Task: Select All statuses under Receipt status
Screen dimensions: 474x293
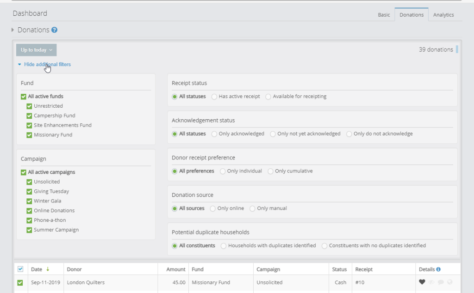Action: pyautogui.click(x=175, y=97)
